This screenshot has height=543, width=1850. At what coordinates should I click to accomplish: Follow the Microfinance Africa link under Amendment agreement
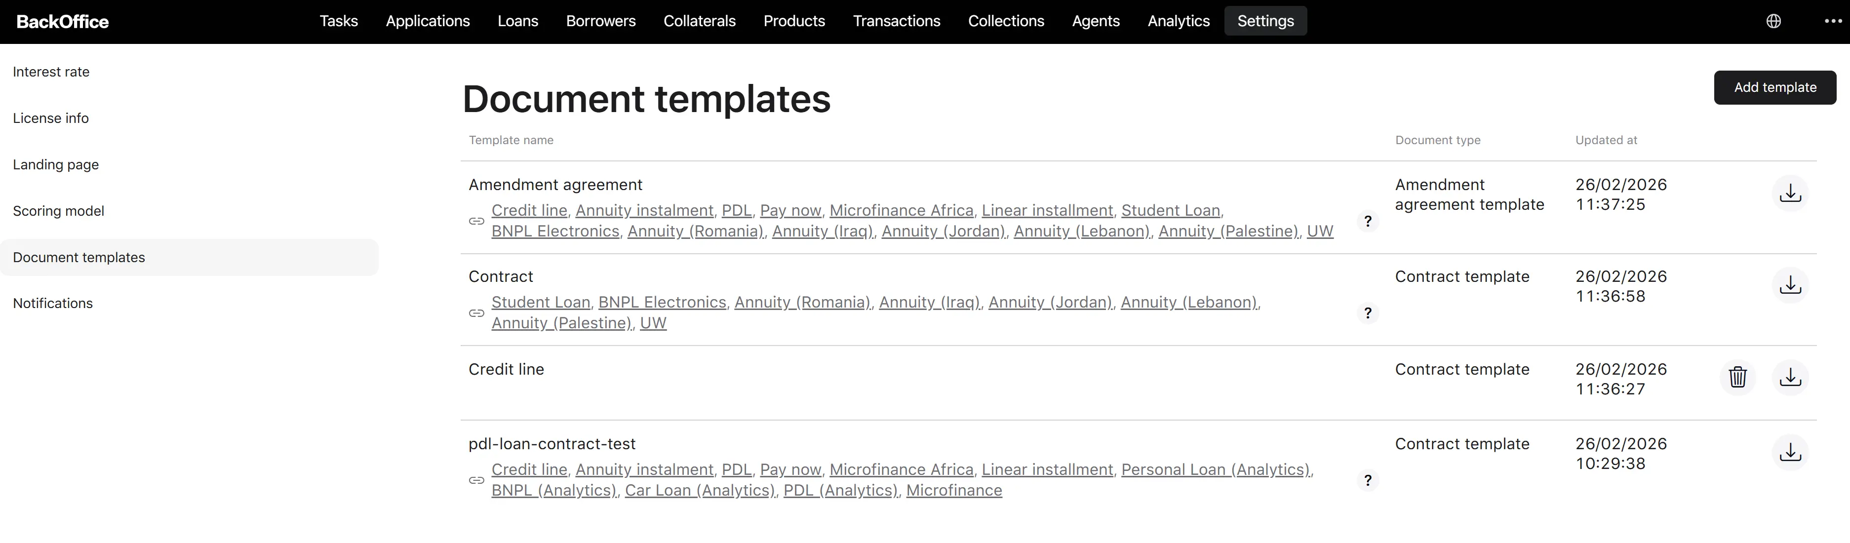pos(901,210)
